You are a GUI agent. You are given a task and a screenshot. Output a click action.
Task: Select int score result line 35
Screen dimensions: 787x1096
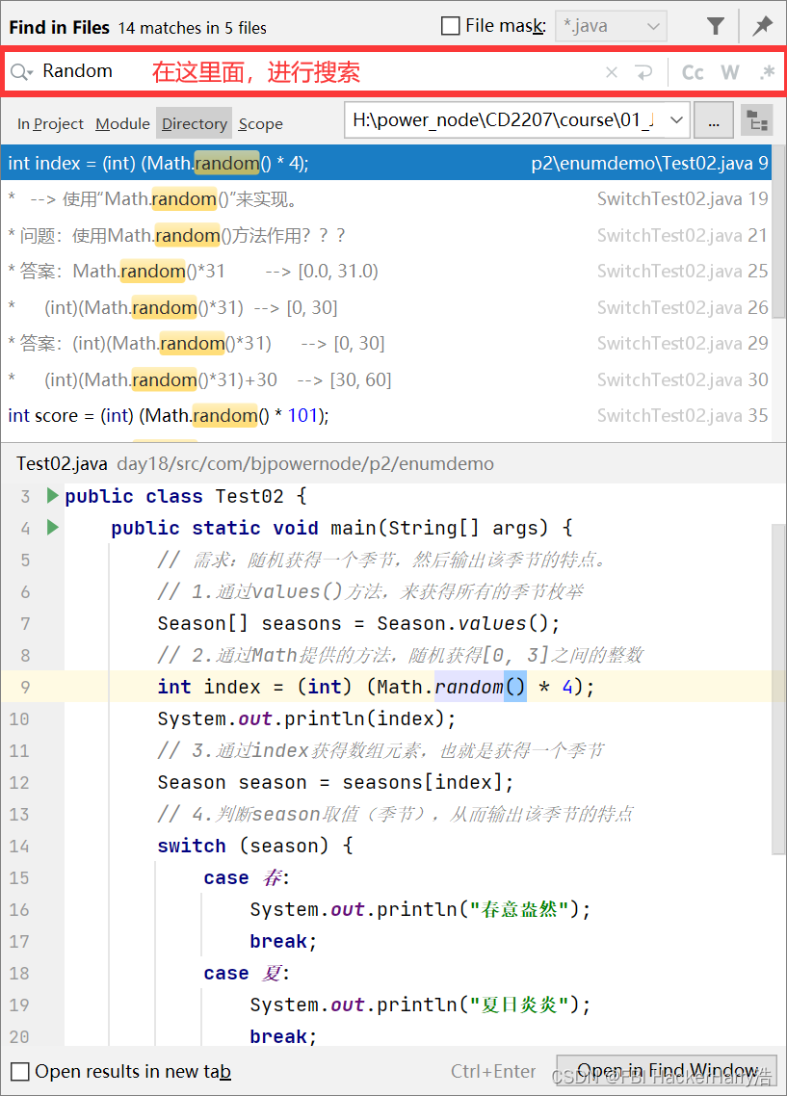click(386, 416)
